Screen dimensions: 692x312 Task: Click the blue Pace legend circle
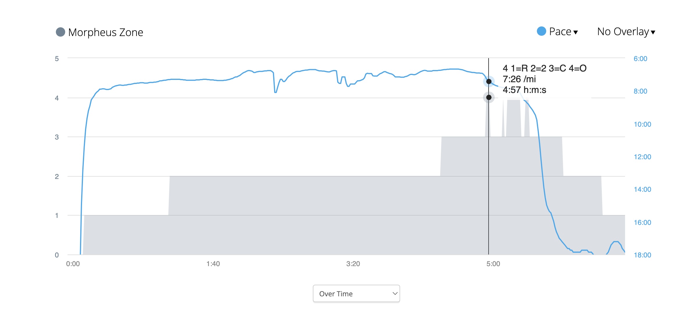pyautogui.click(x=541, y=31)
